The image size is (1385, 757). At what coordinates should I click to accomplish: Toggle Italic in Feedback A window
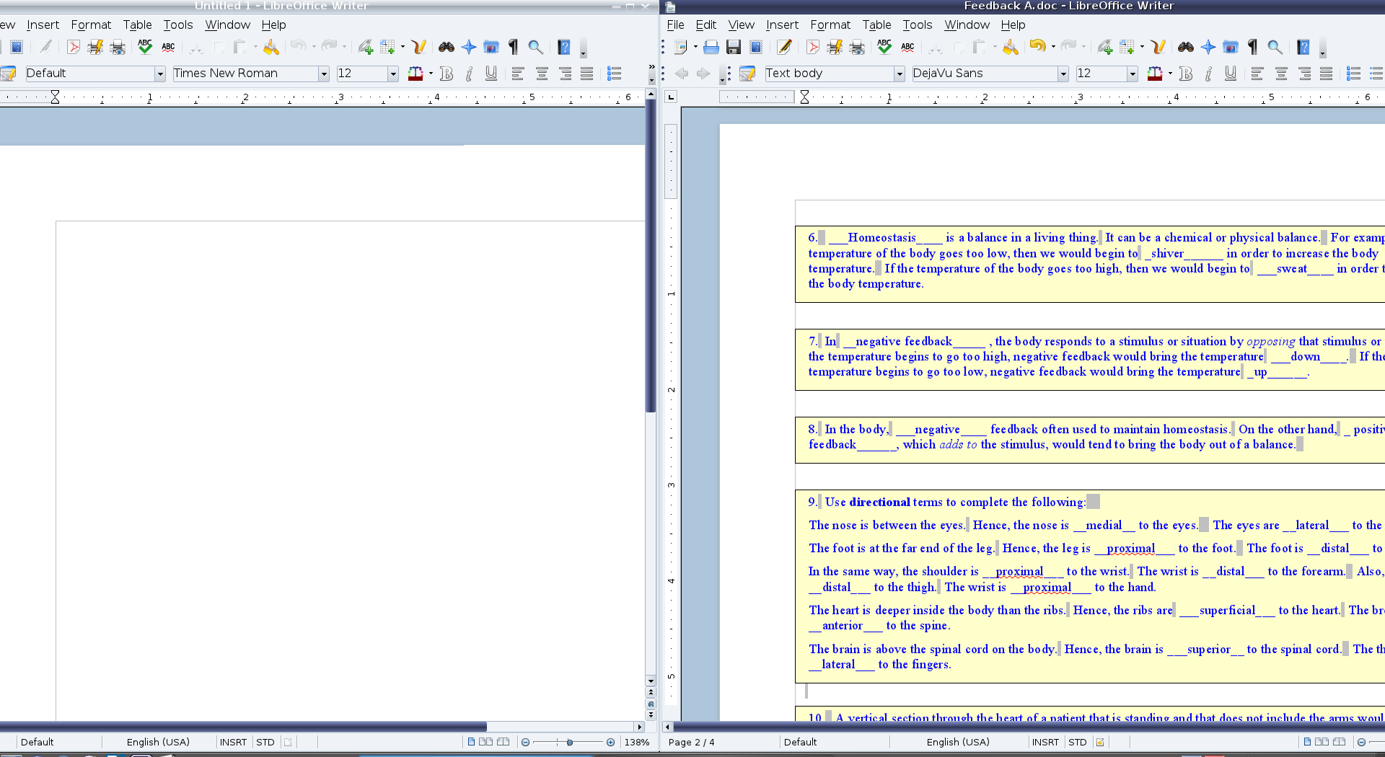pos(1208,74)
